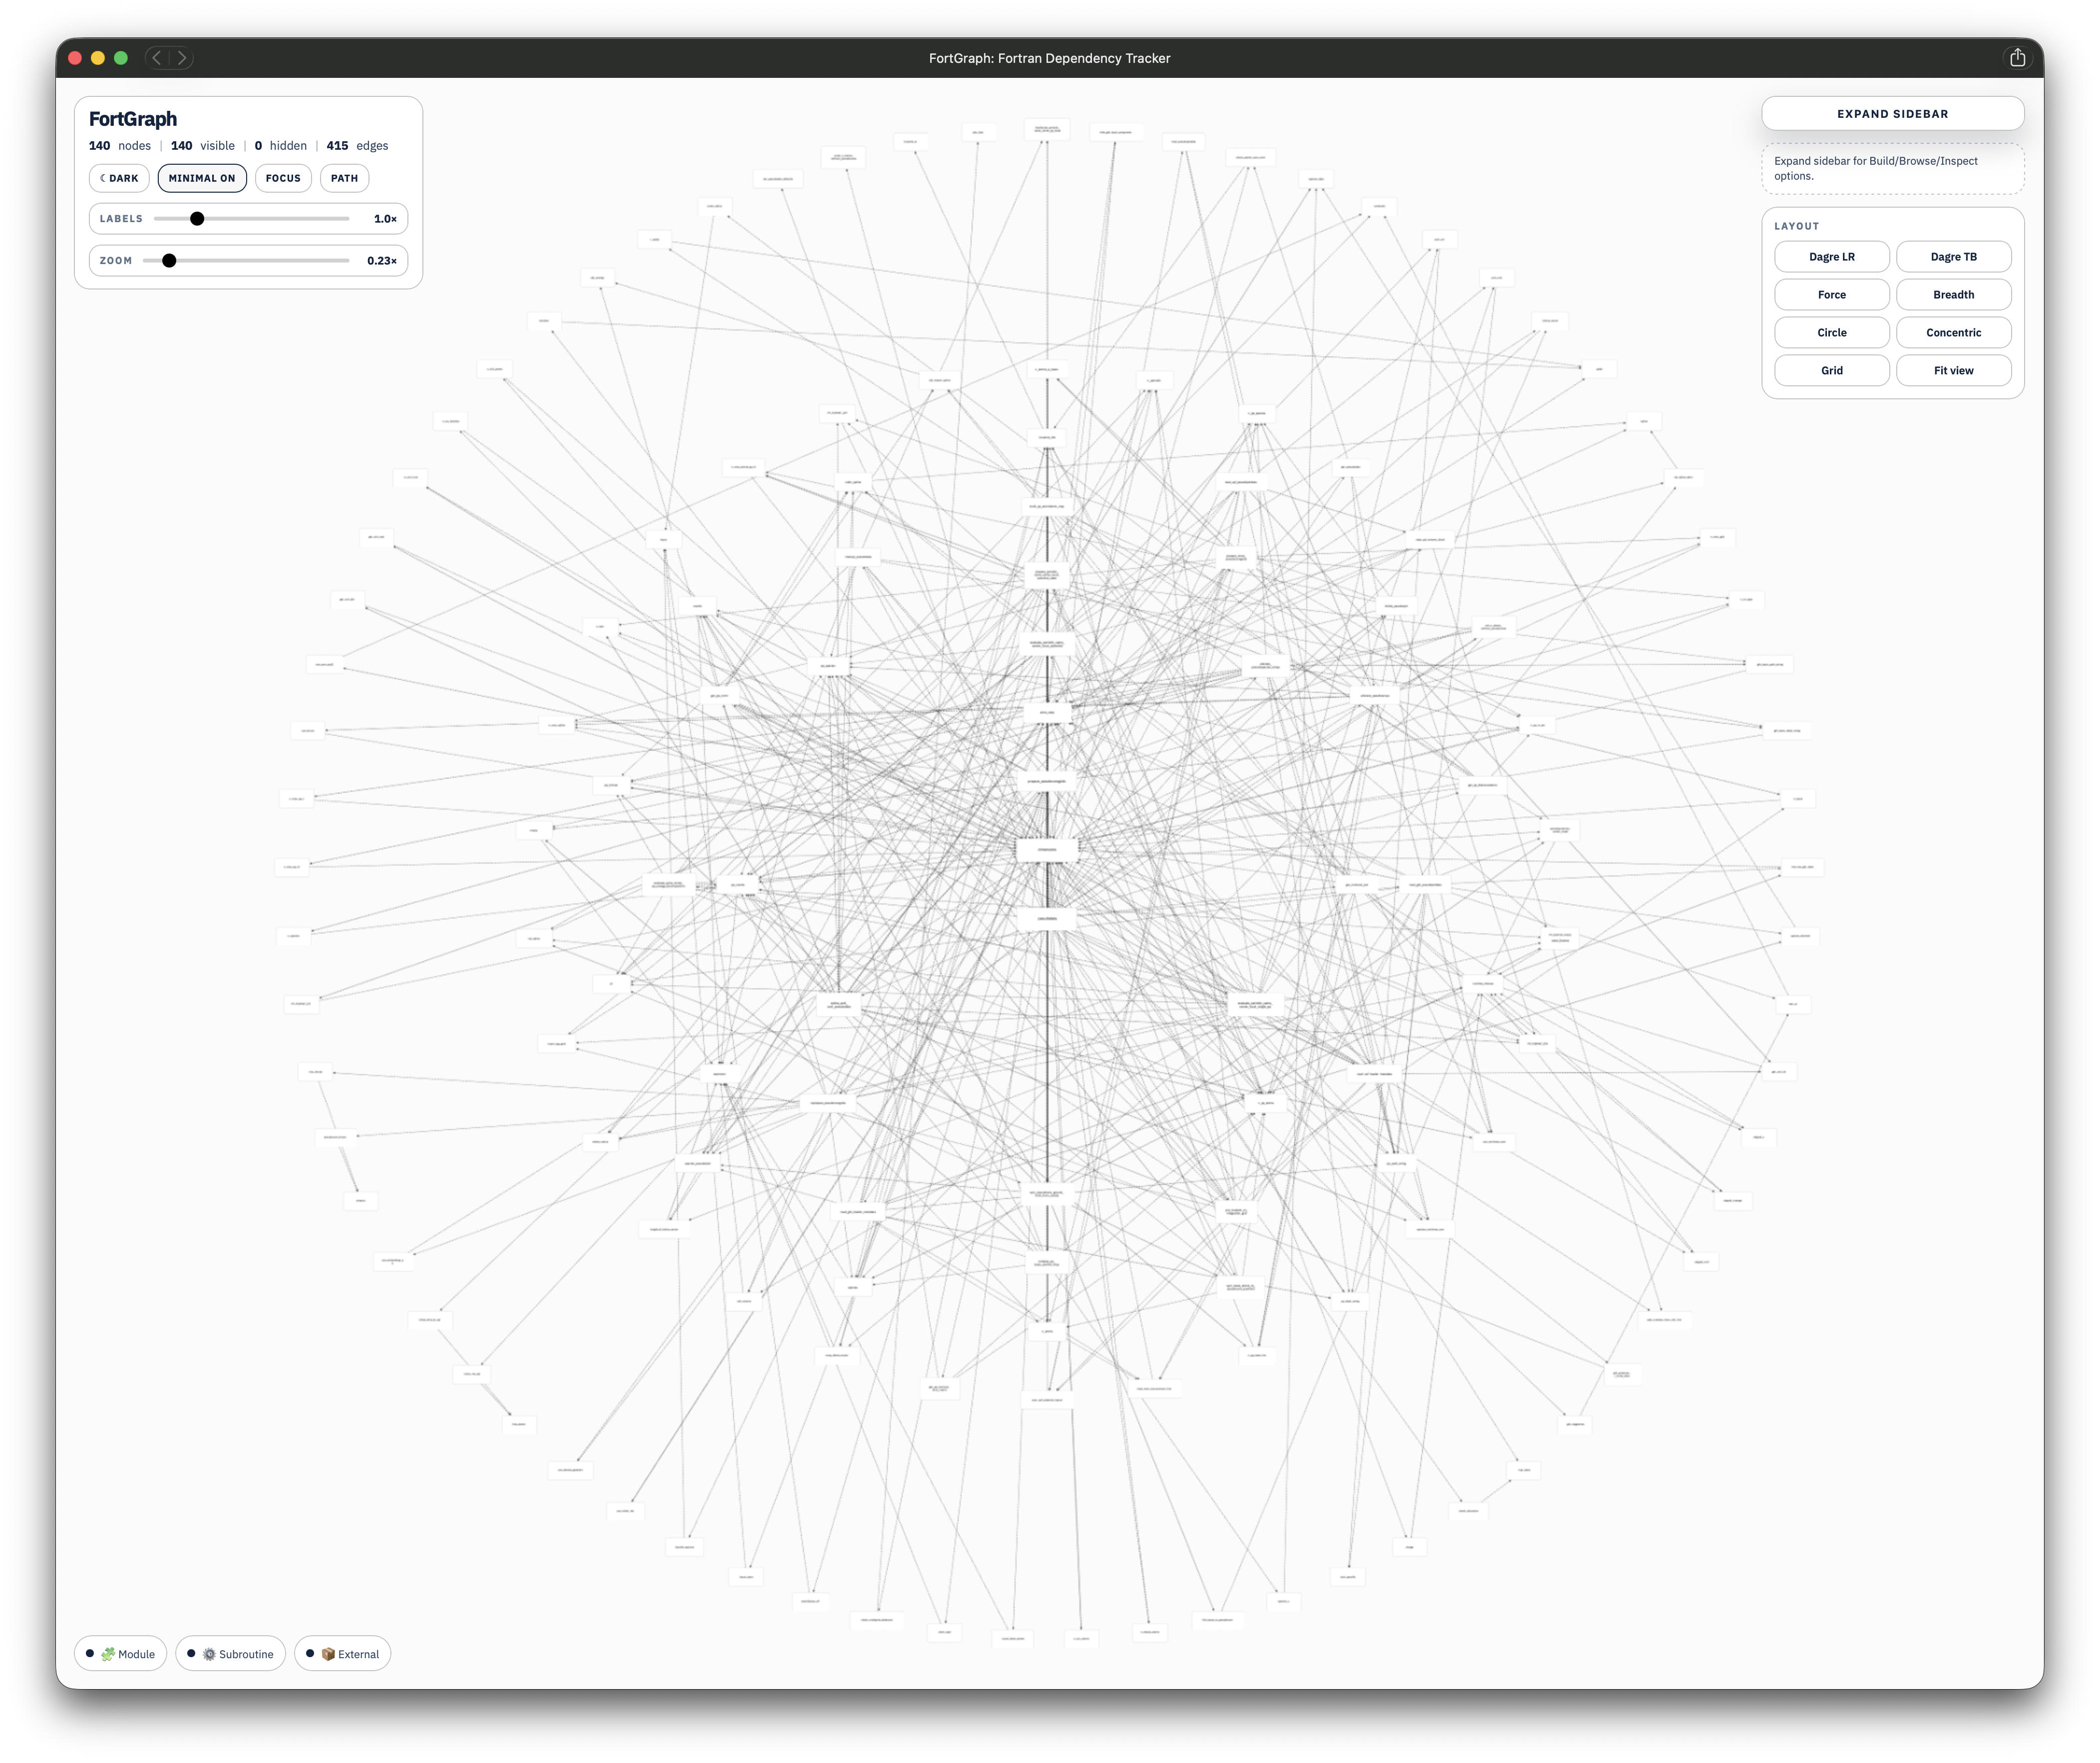Toggle Module nodes in legend
This screenshot has width=2100, height=1763.
pos(120,1654)
